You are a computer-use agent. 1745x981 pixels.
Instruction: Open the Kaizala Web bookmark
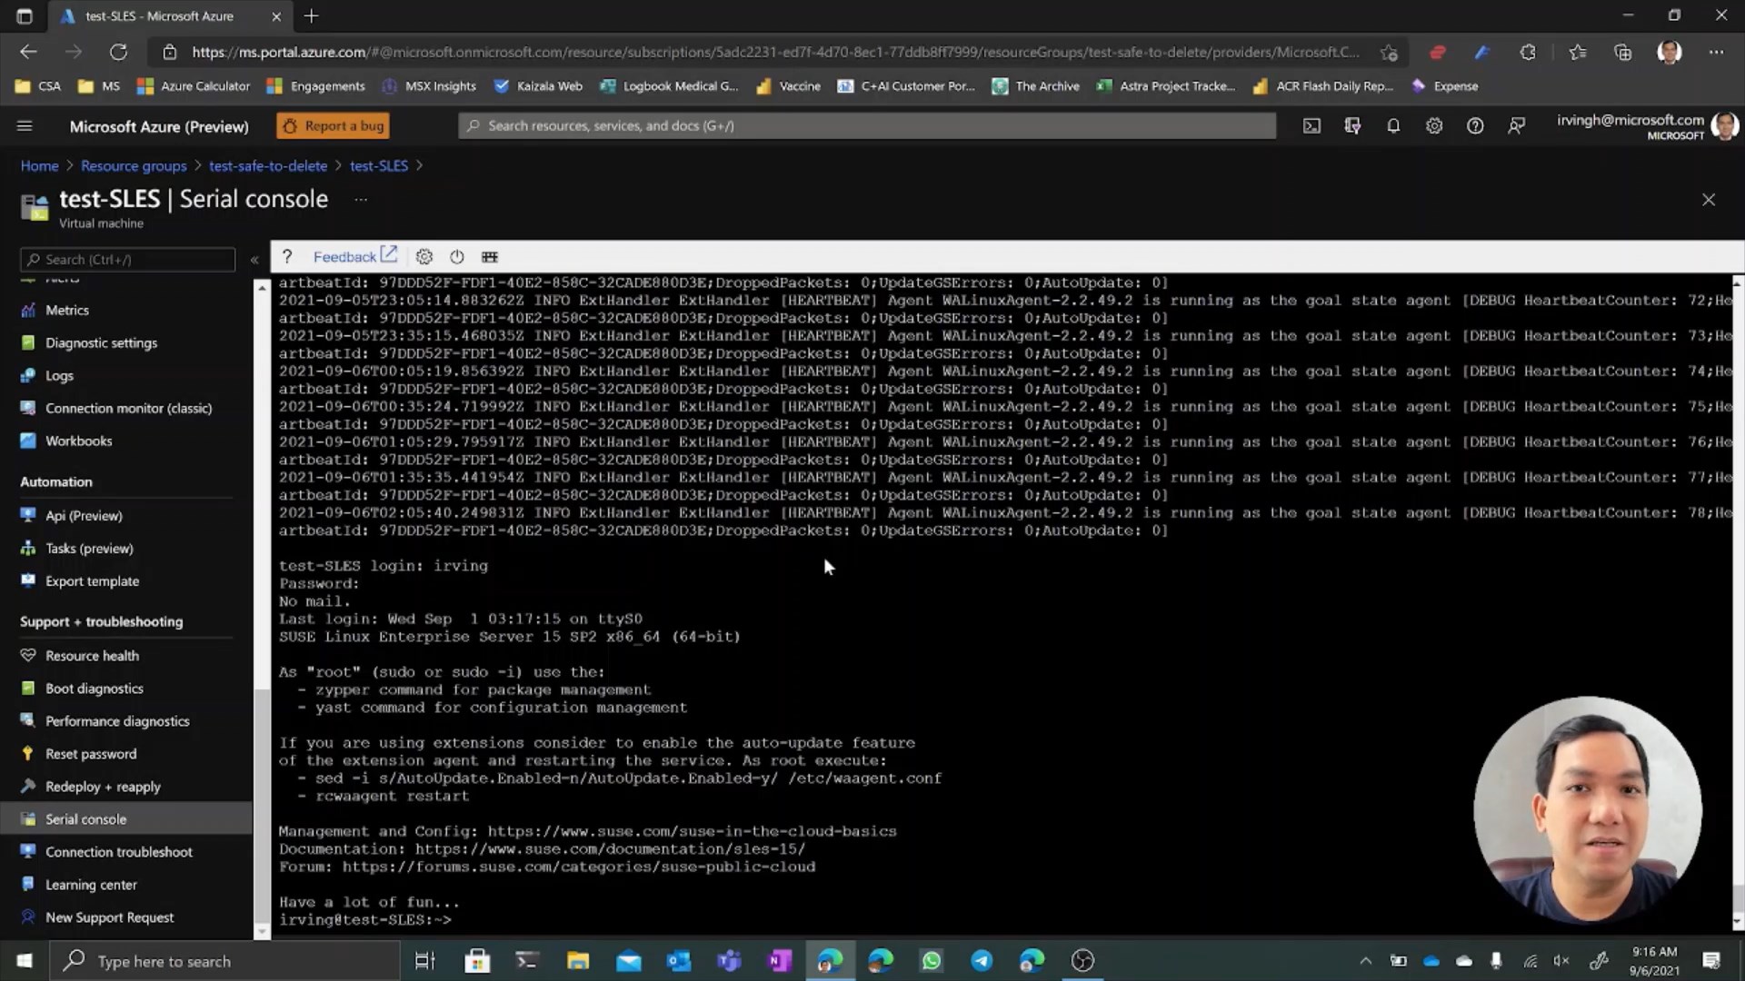538,86
